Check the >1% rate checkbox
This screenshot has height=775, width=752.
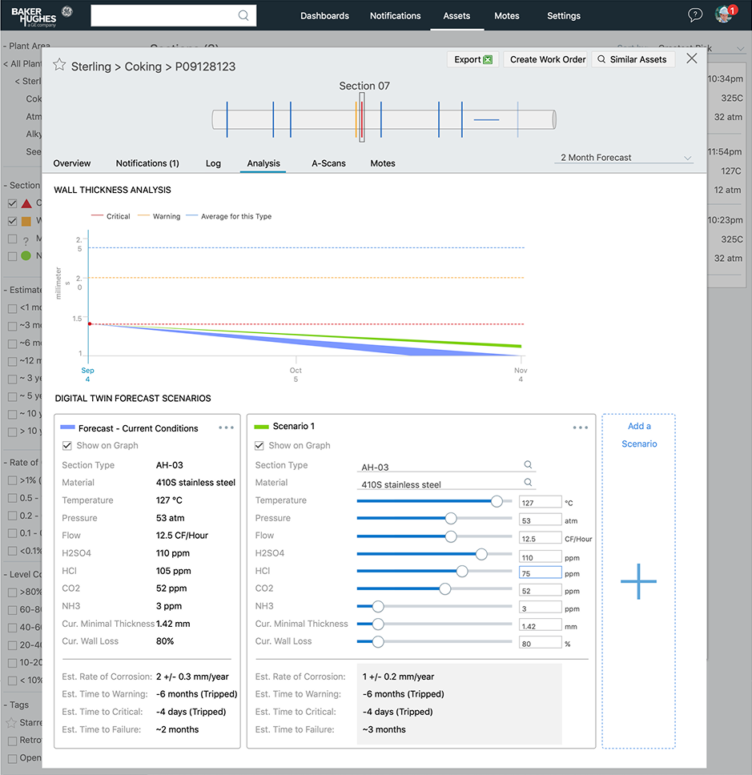pyautogui.click(x=12, y=480)
